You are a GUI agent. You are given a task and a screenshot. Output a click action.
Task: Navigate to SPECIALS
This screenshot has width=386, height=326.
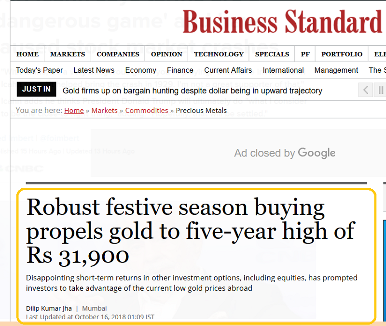pyautogui.click(x=272, y=54)
